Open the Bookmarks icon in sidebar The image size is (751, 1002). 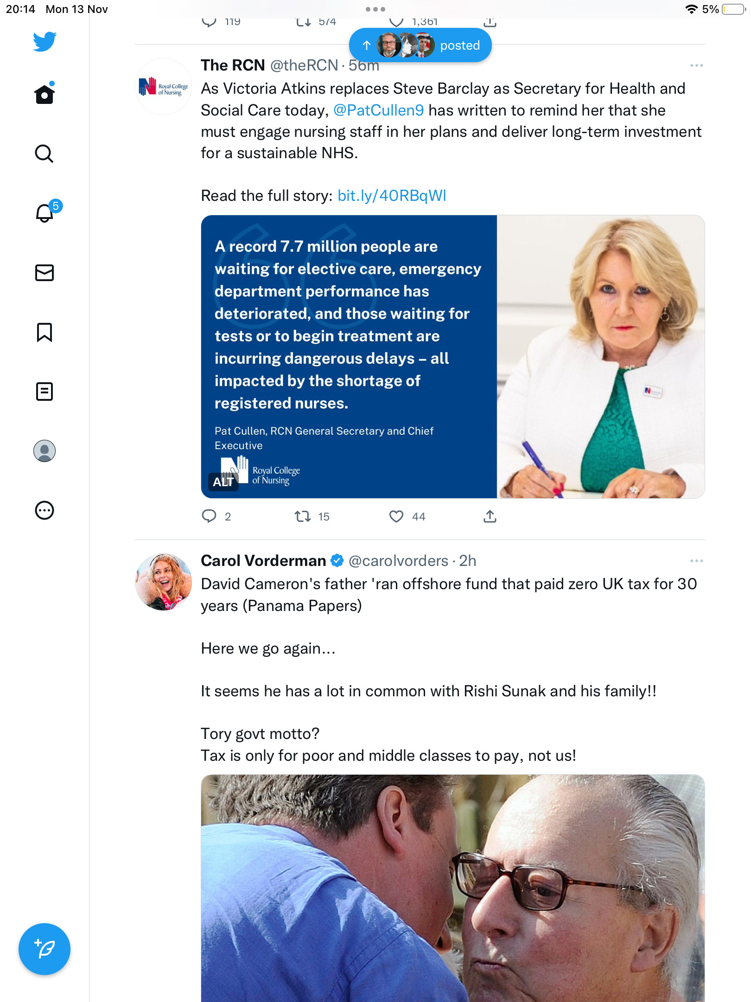point(45,332)
